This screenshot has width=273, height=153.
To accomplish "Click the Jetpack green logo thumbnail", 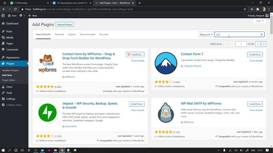I will pos(47,113).
